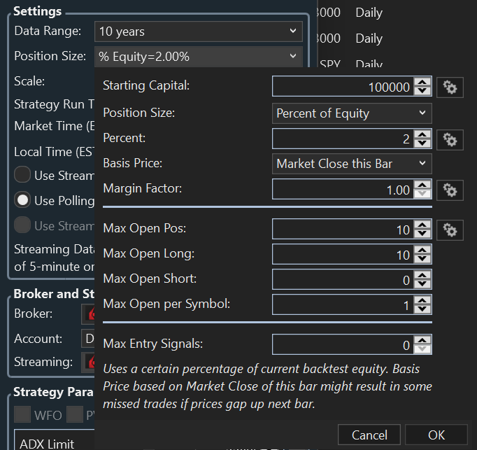Increase Starting Capital with up arrow
477x450 pixels.
click(x=422, y=82)
